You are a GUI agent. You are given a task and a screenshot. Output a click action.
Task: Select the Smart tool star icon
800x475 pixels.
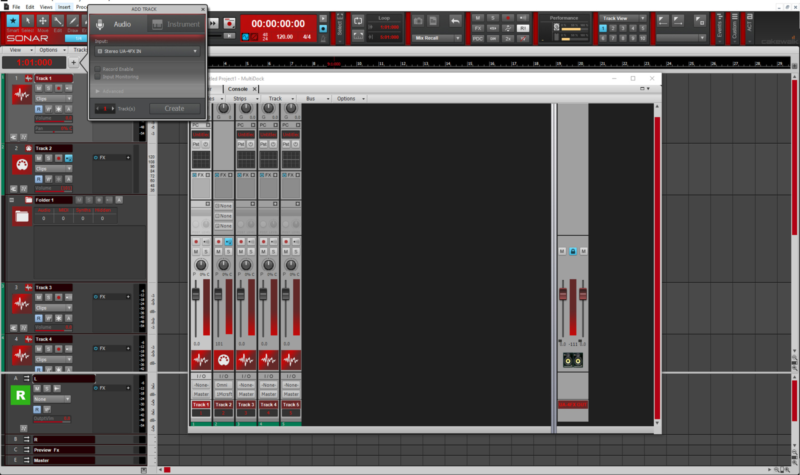[x=12, y=21]
